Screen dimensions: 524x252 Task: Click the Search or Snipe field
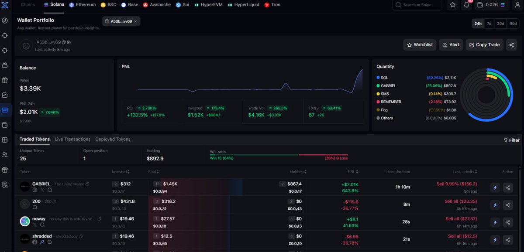[x=417, y=5]
